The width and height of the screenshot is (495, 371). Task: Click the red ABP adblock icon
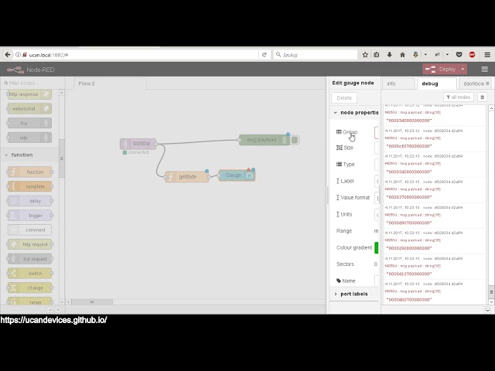pos(472,55)
